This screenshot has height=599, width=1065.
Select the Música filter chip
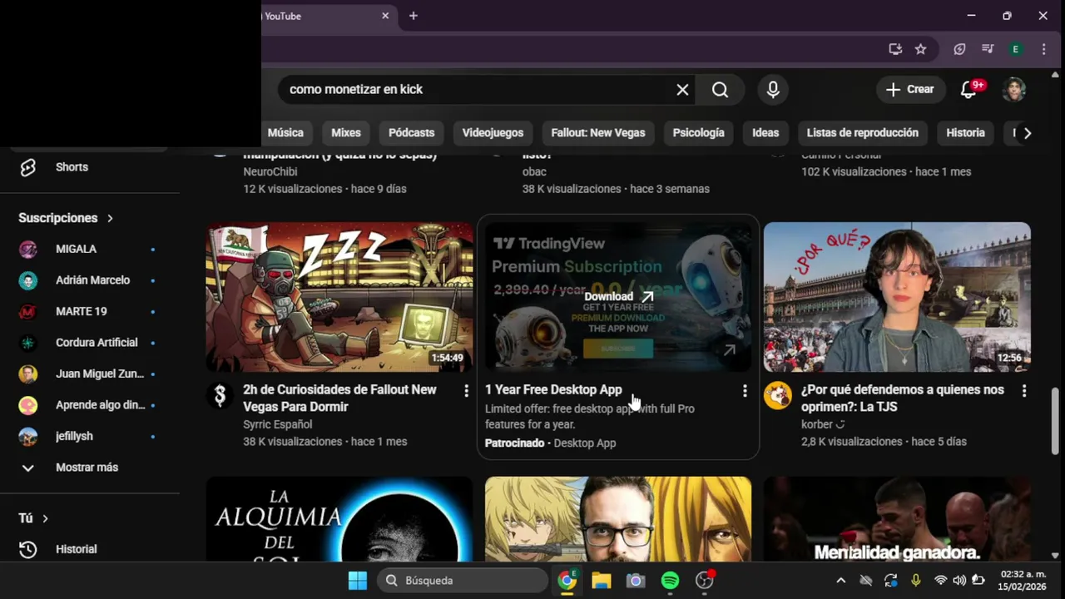point(285,133)
